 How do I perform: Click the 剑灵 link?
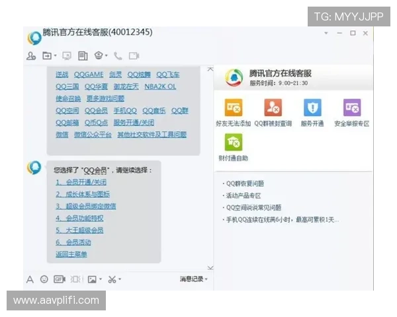(x=115, y=75)
